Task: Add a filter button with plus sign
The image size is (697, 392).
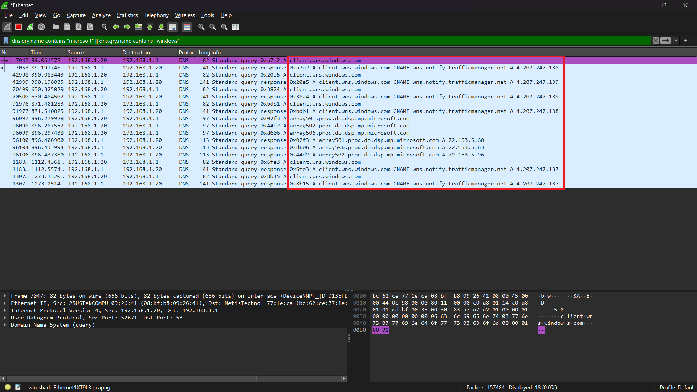Action: (x=685, y=41)
